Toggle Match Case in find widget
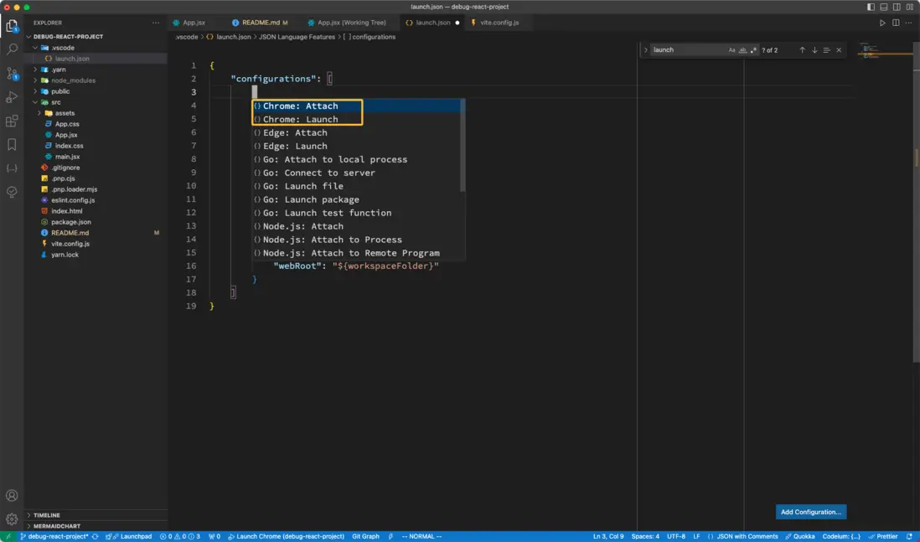Screen dimensions: 920x542 click(x=731, y=50)
